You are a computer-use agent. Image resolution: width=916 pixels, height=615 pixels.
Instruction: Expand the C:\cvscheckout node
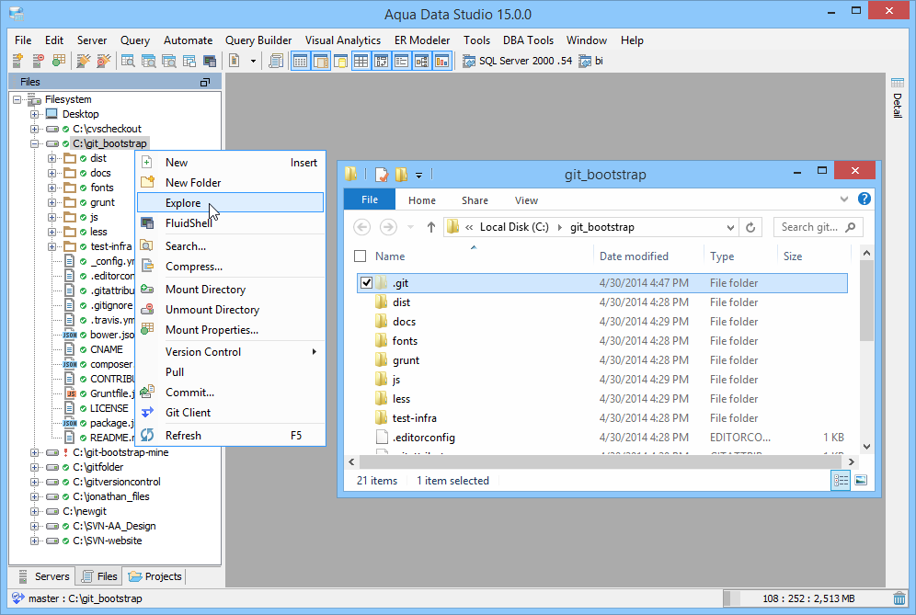pos(34,129)
